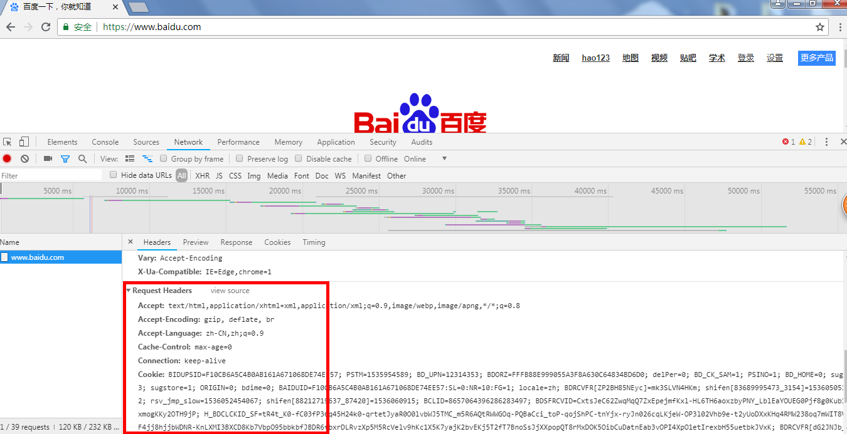Select the Network tab

(188, 142)
